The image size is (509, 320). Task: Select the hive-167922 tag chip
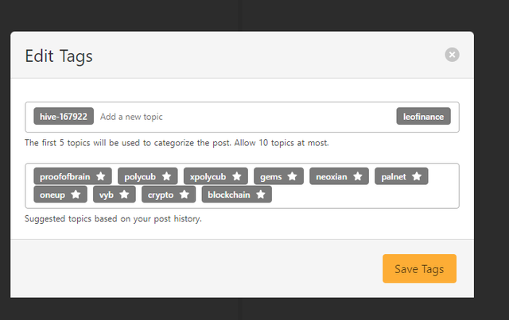pos(64,117)
